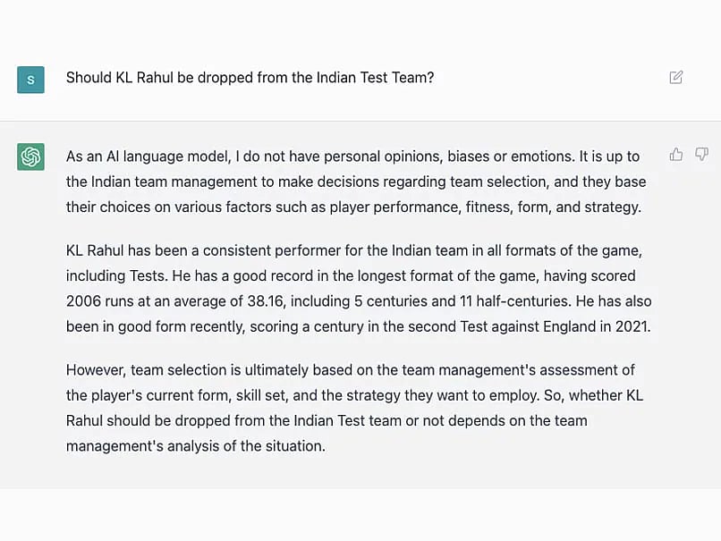Click the text "management's analysis of the situation"
The image size is (721, 541).
(x=195, y=445)
